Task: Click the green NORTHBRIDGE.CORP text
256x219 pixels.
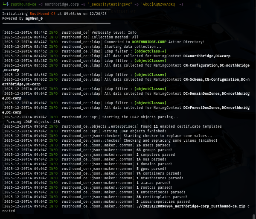Action: [149, 42]
